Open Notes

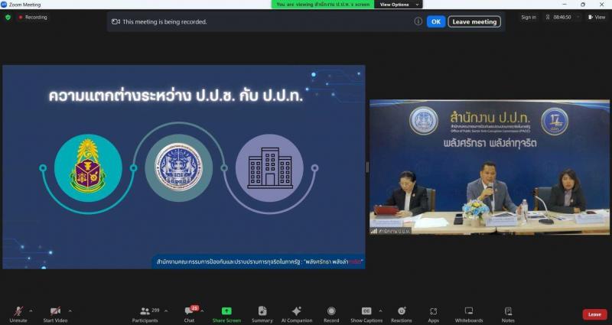508,314
